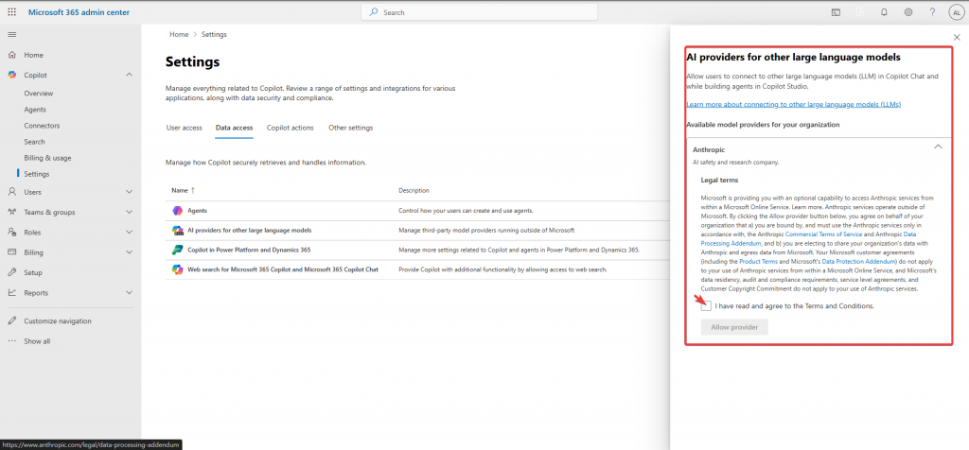The width and height of the screenshot is (969, 450).
Task: Click the Description column header
Action: pyautogui.click(x=414, y=191)
